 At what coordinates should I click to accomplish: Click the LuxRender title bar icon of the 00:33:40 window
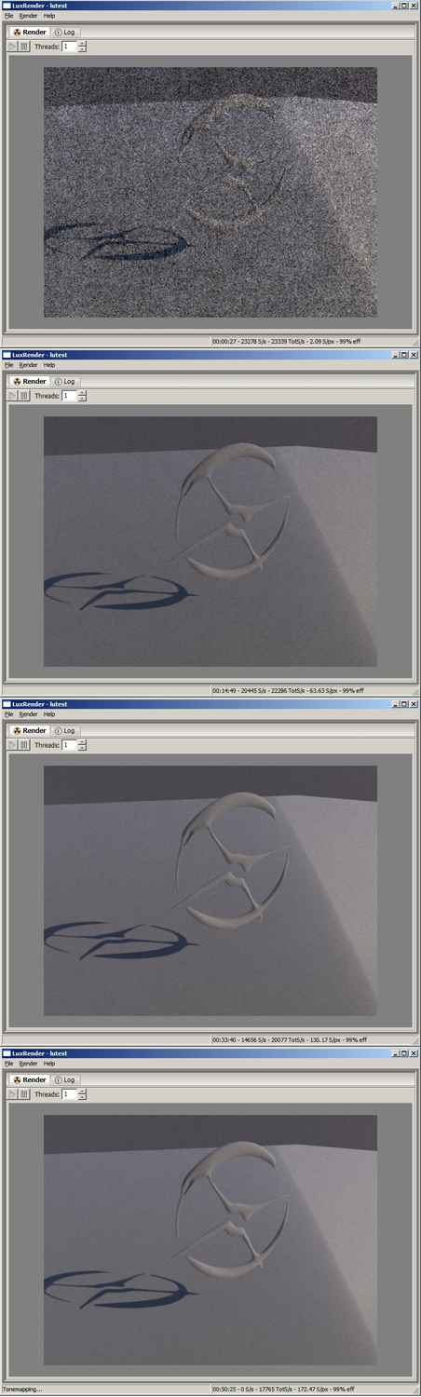tap(7, 704)
